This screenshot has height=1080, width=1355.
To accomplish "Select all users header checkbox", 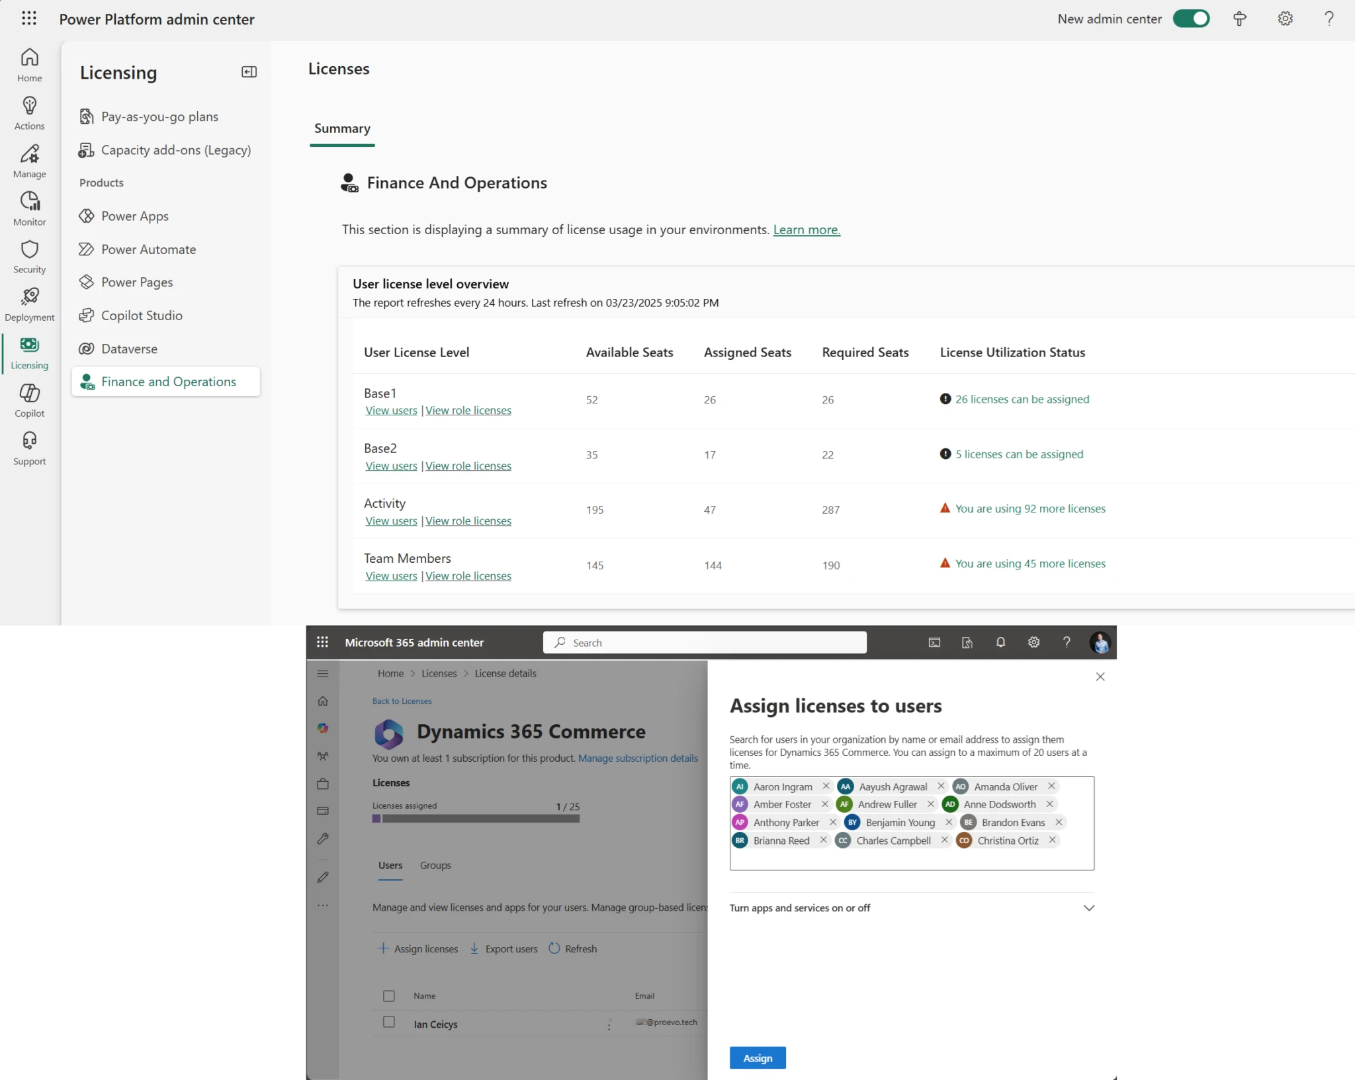I will pos(388,995).
